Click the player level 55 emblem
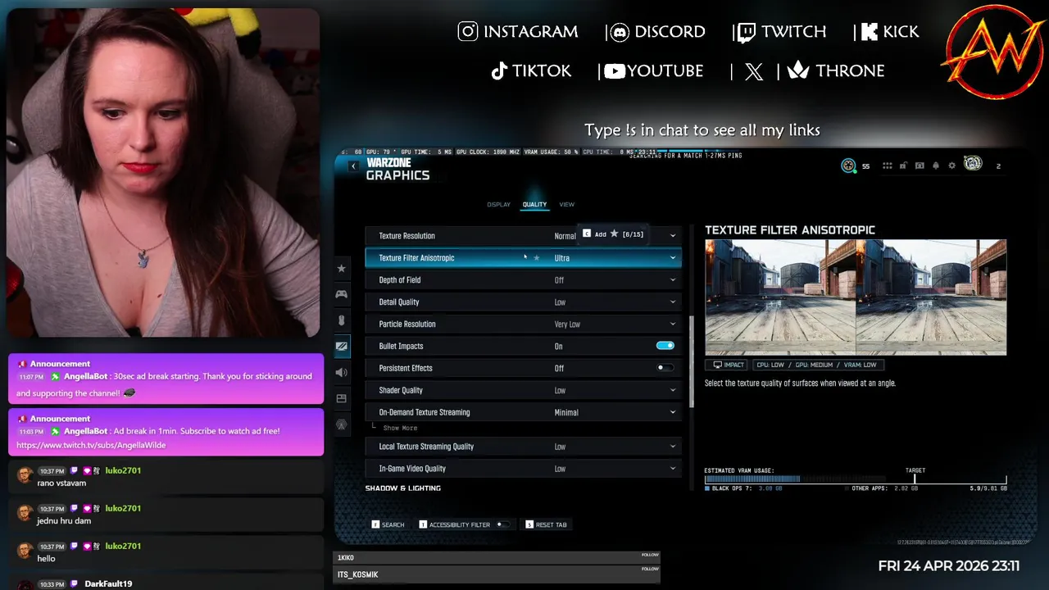Image resolution: width=1049 pixels, height=590 pixels. click(848, 166)
